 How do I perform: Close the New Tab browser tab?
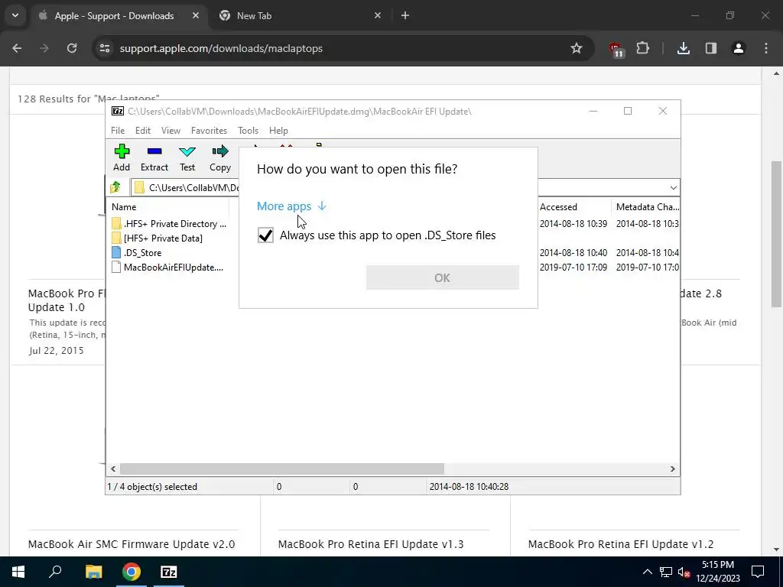coord(378,15)
